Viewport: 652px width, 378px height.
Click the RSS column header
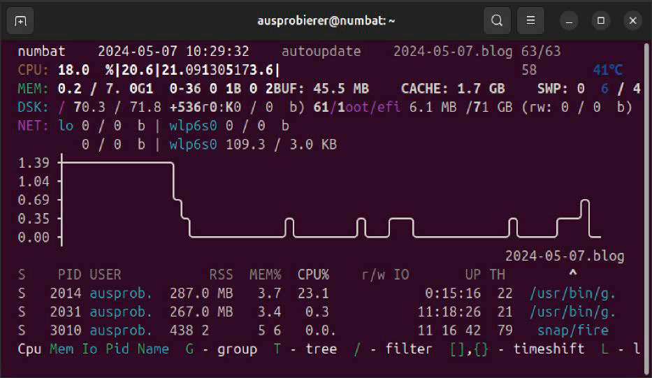222,275
